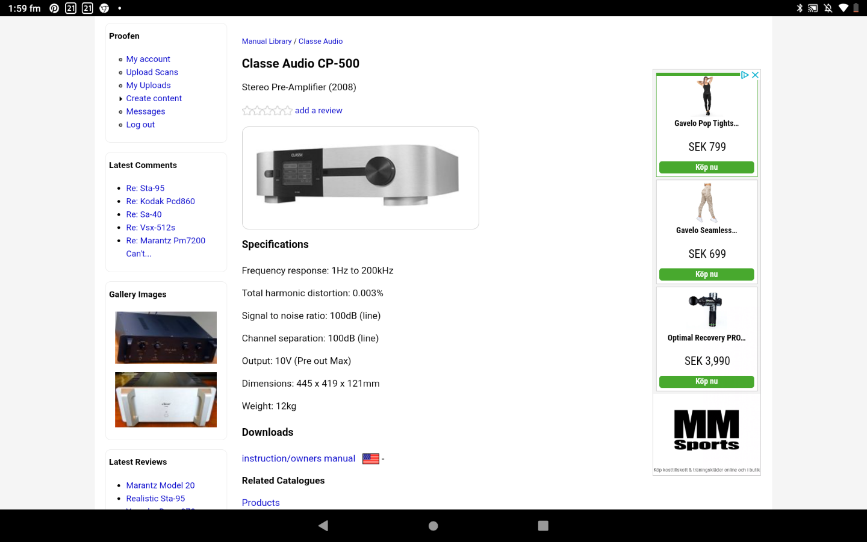Tap the battery status icon

point(856,8)
